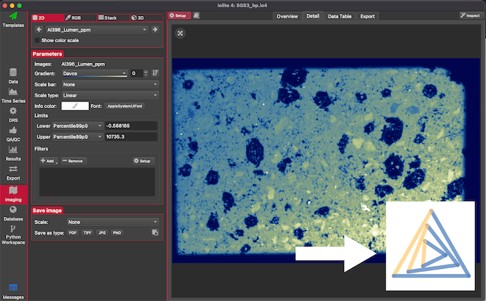Open the Results section
Image resolution: width=486 pixels, height=301 pixels.
click(13, 153)
